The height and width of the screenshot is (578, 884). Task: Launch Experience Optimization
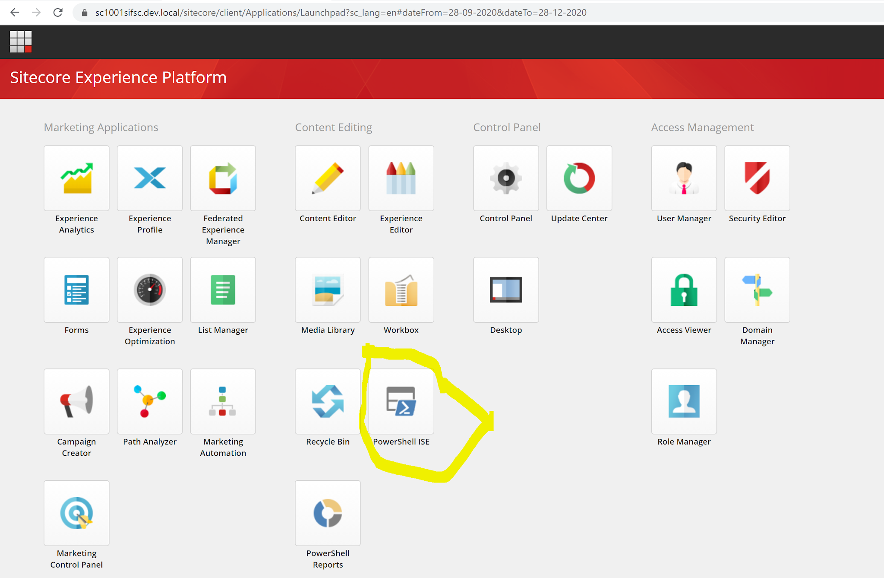tap(150, 290)
